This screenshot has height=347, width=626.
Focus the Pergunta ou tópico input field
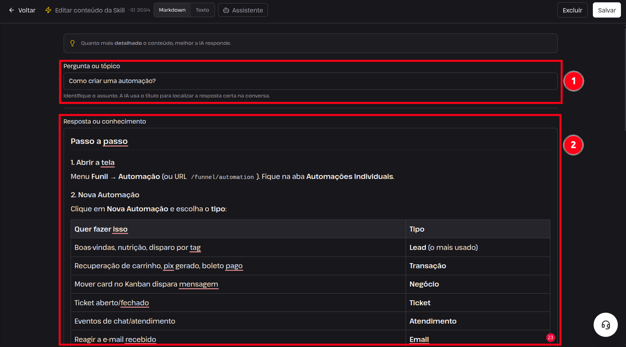click(310, 81)
